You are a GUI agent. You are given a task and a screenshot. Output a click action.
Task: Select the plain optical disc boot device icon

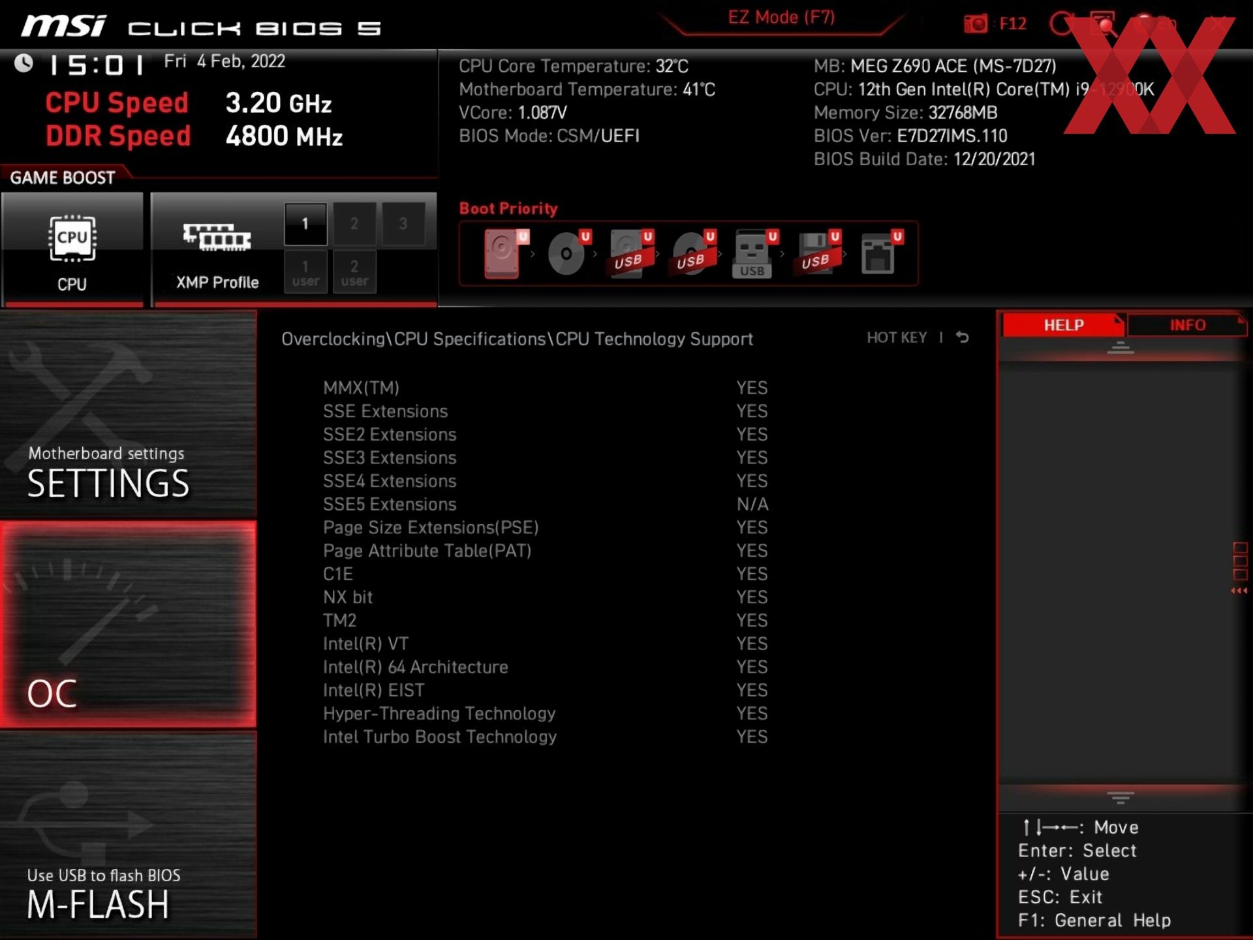coord(568,253)
